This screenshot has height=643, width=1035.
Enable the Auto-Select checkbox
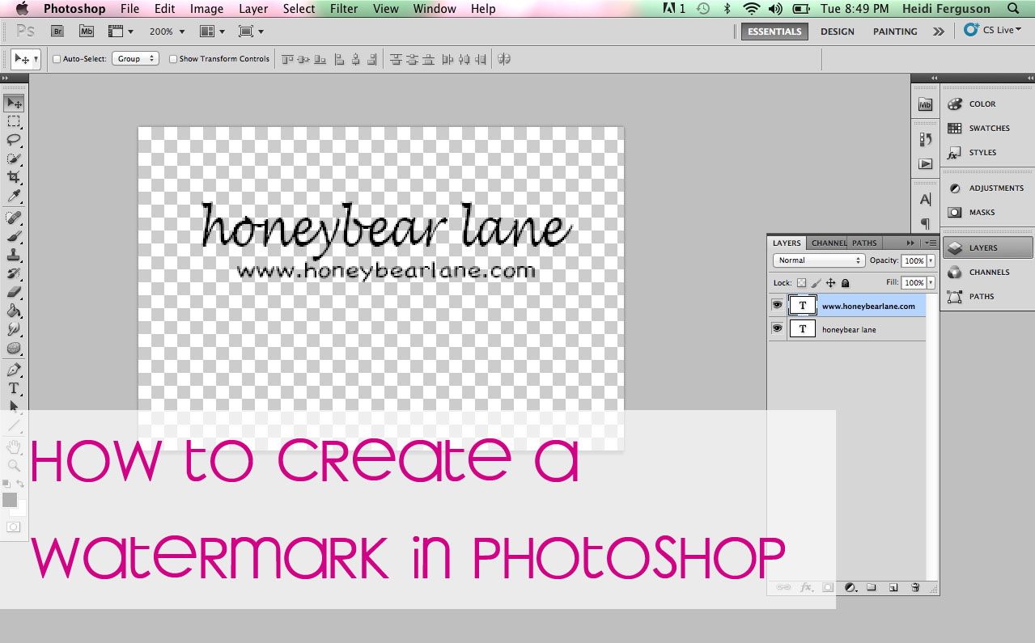(x=57, y=58)
